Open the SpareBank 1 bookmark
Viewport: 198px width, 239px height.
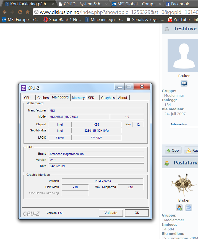(x=62, y=20)
